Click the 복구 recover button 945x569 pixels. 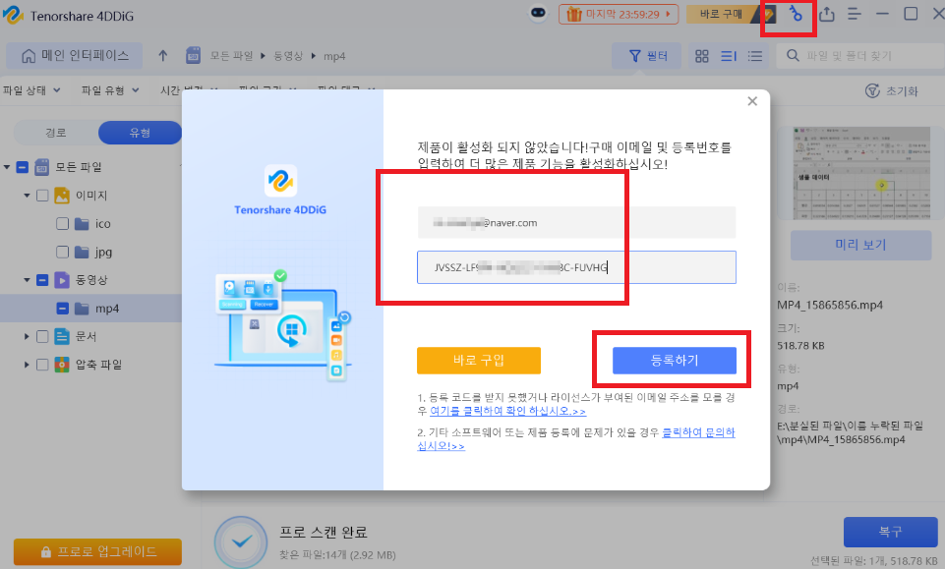[x=890, y=532]
